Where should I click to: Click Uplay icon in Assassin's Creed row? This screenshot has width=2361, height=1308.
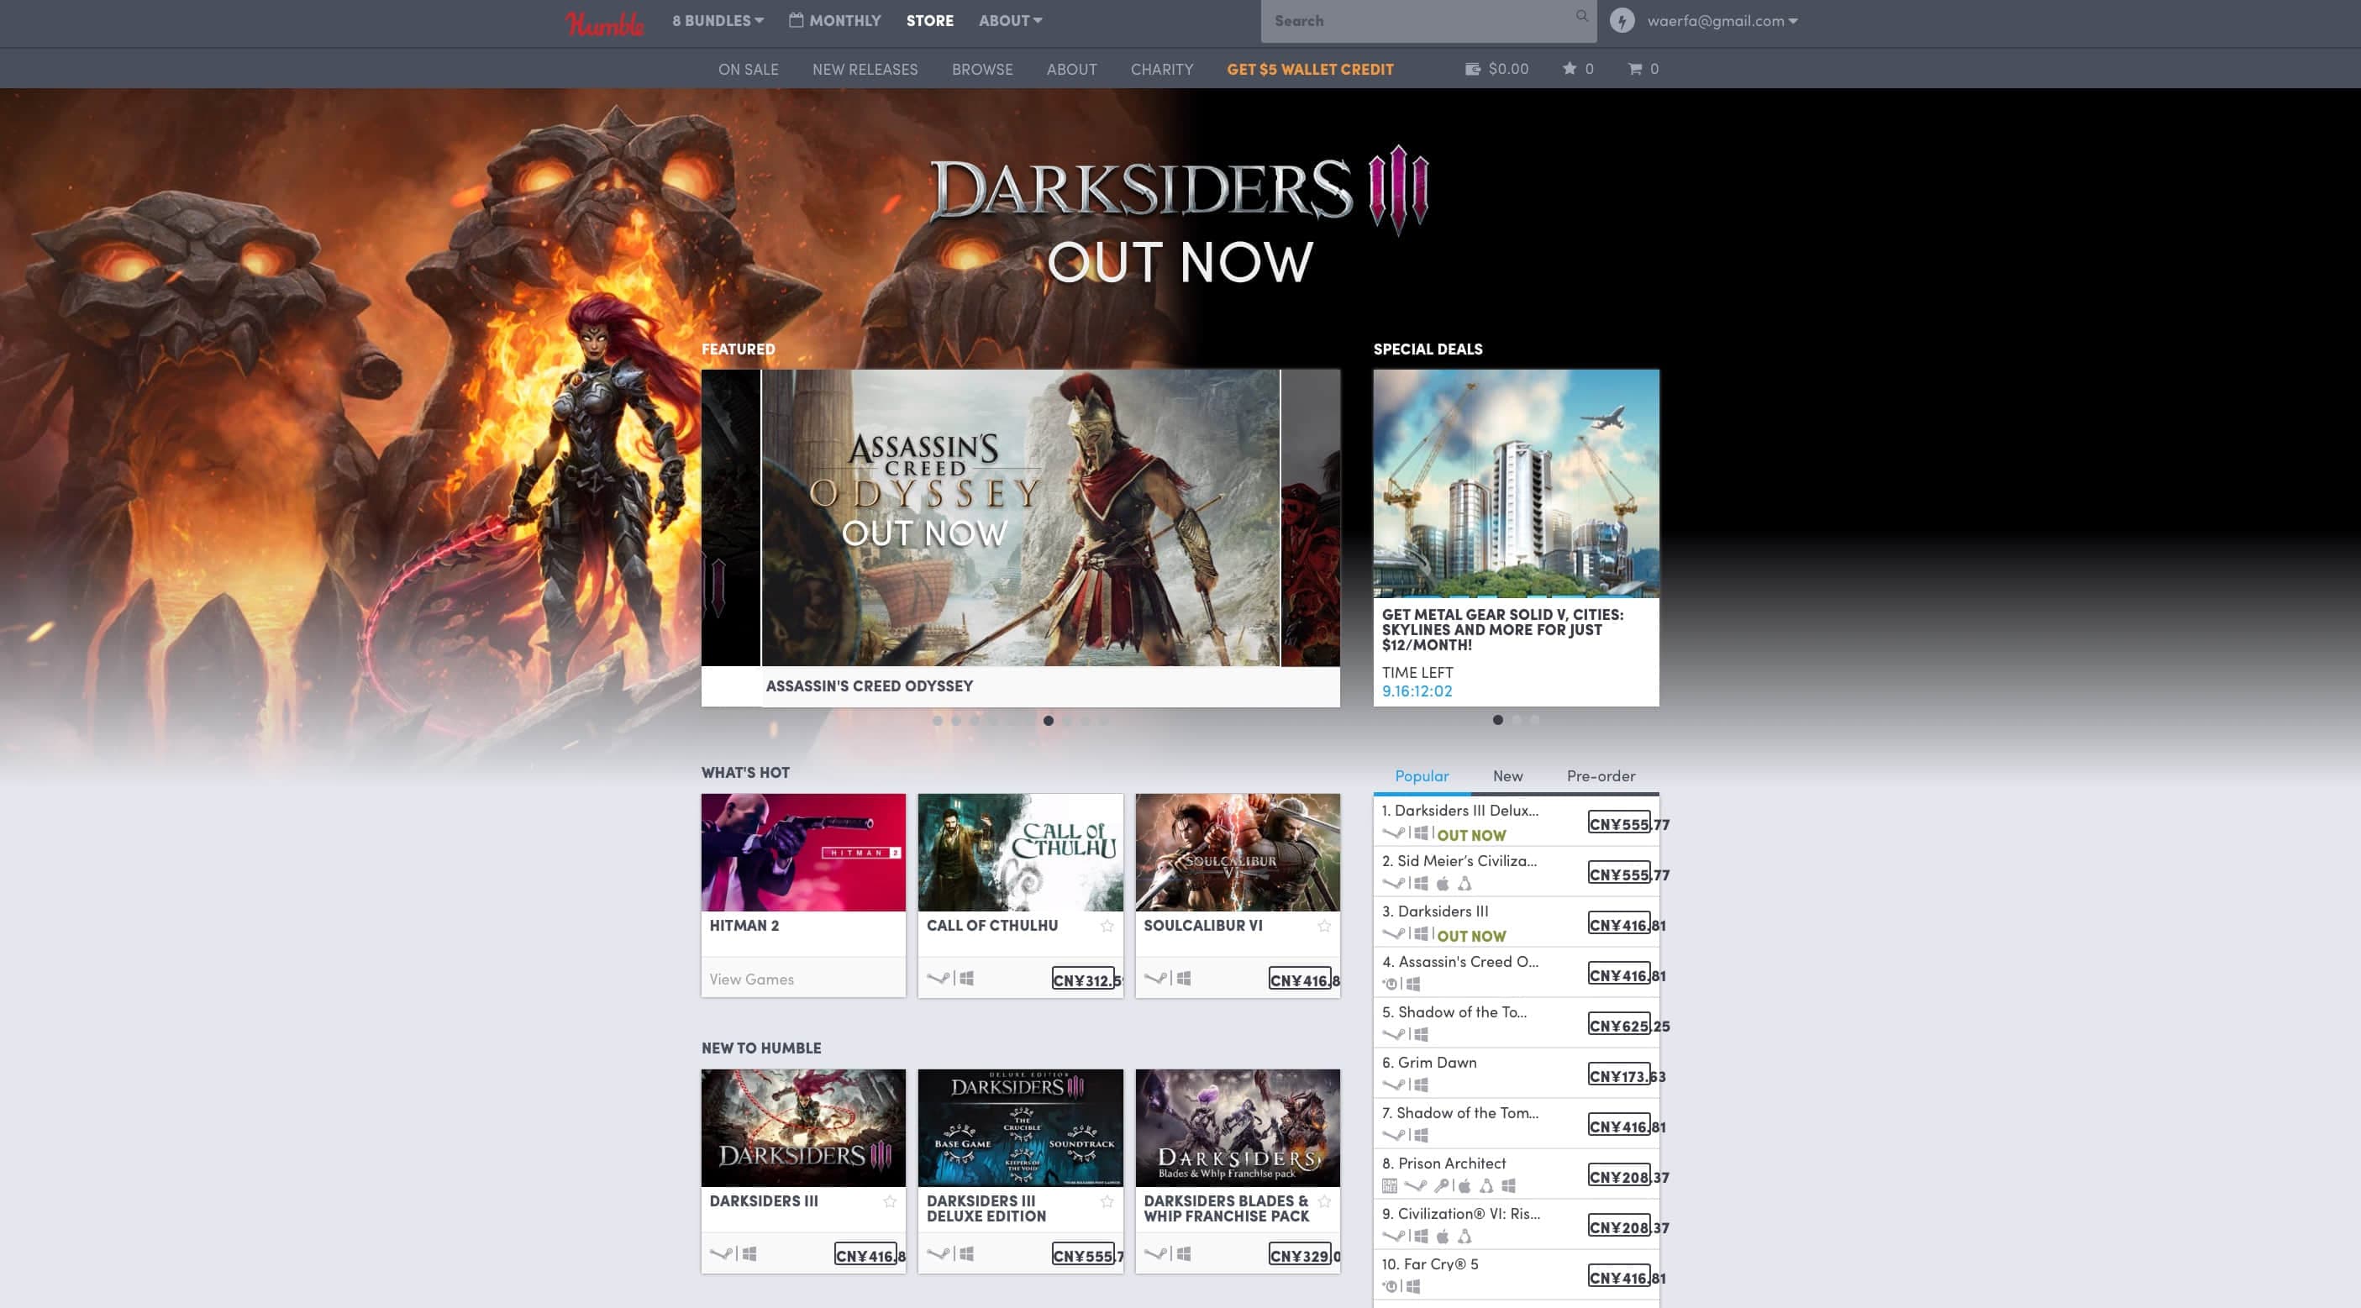pos(1390,985)
